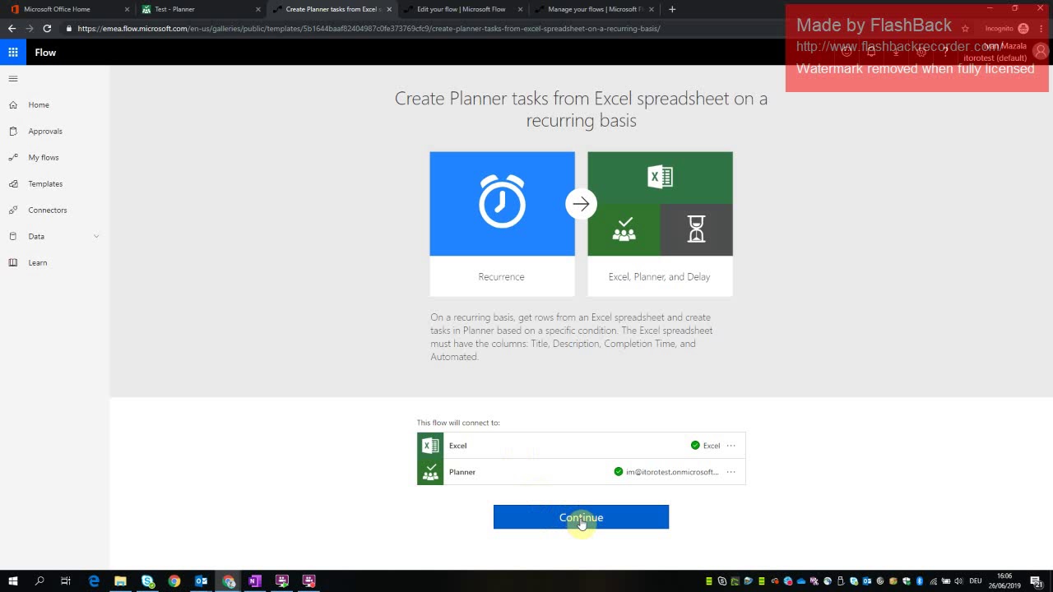
Task: Collapse the left navigation hamburger menu
Action: click(x=13, y=79)
